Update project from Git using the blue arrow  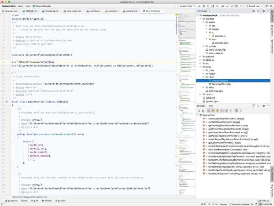pyautogui.click(x=227, y=6)
